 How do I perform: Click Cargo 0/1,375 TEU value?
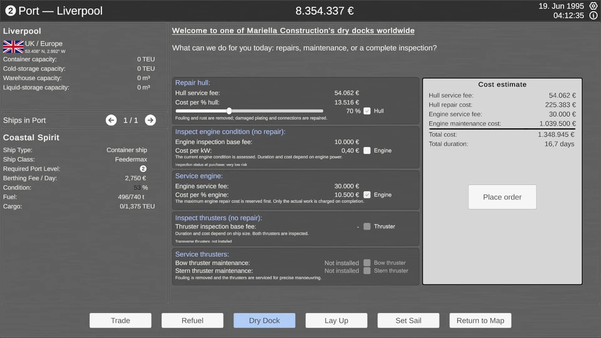pyautogui.click(x=137, y=206)
